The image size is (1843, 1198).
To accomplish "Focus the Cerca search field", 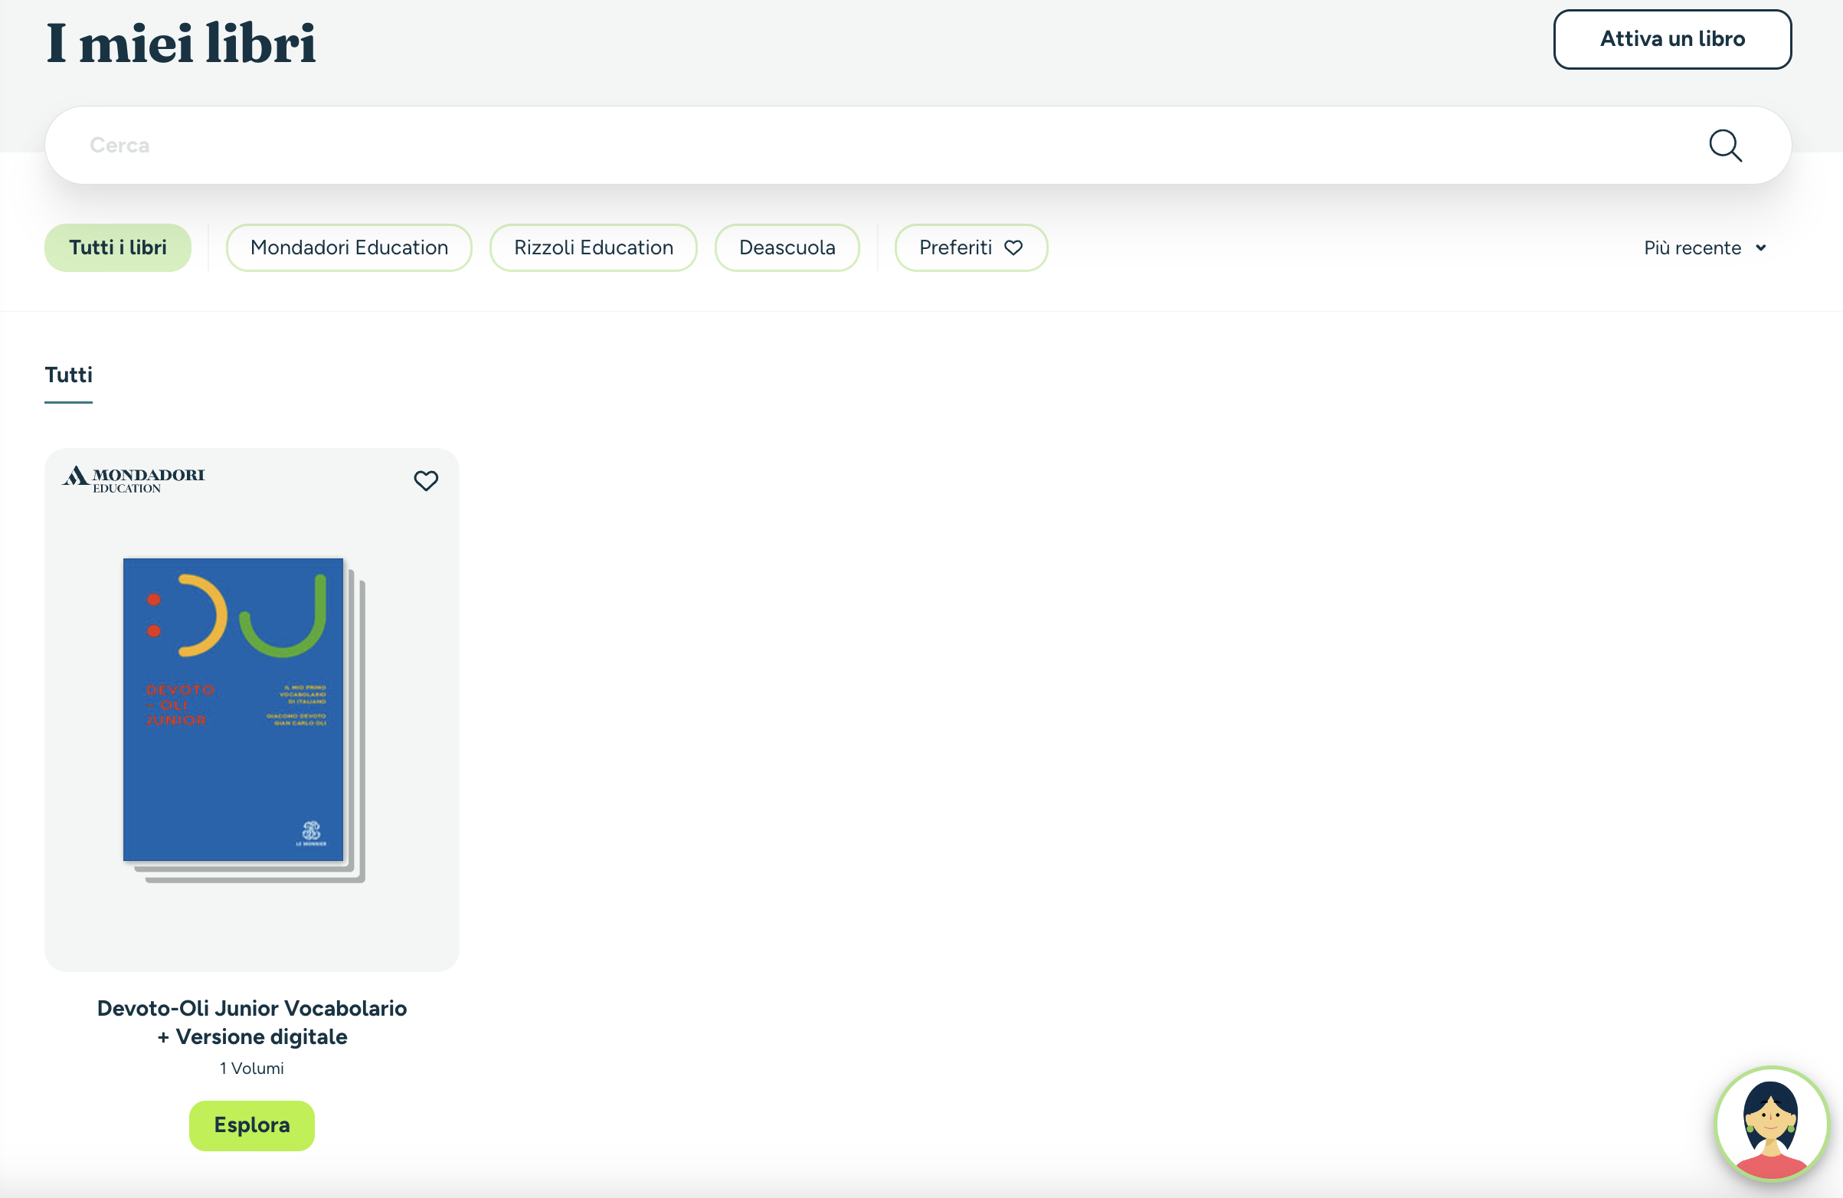I will pyautogui.click(x=918, y=146).
